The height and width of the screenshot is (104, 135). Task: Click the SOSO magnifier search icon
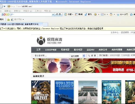(x=12, y=14)
